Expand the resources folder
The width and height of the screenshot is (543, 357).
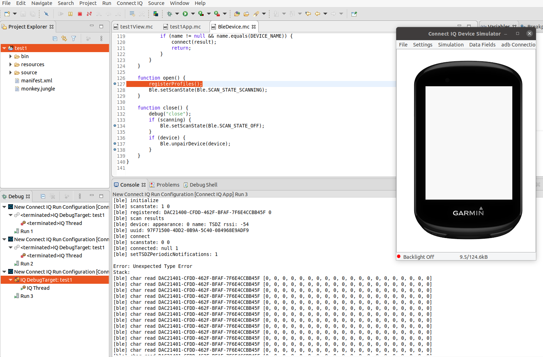11,64
